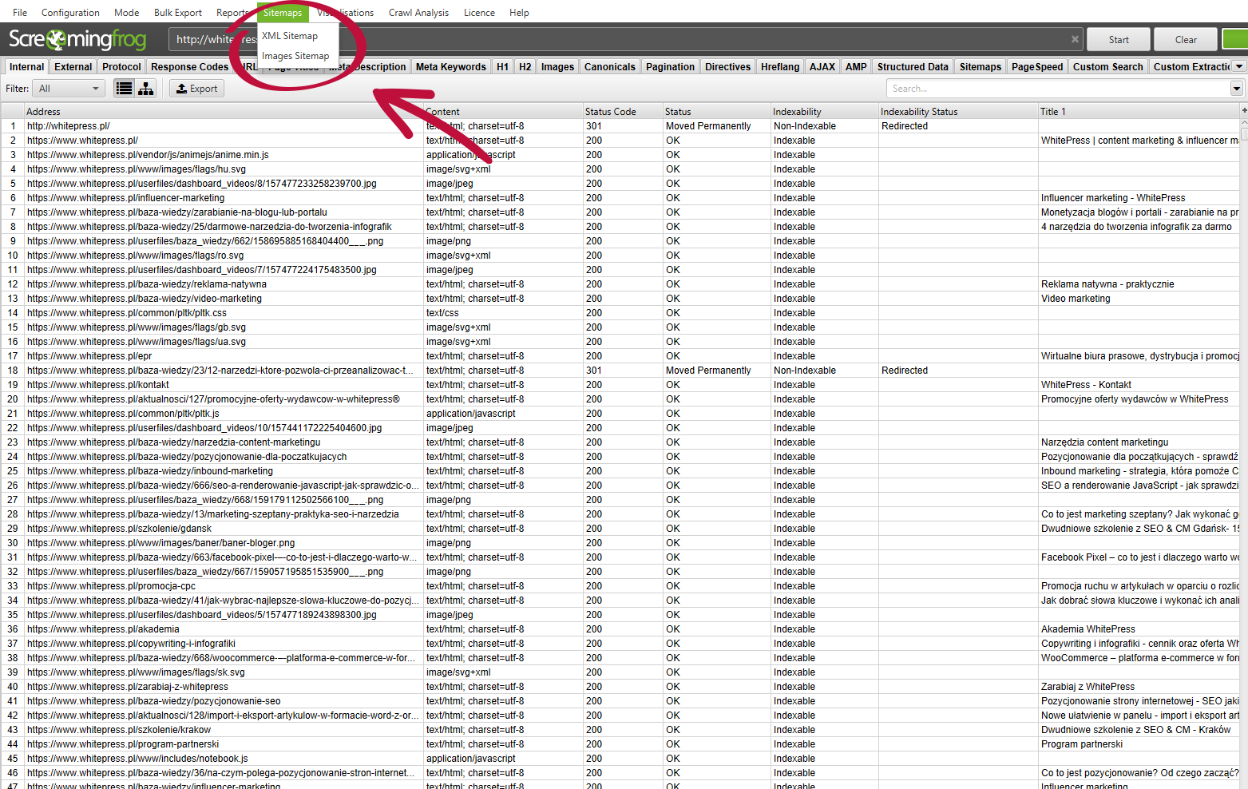Screen dimensions: 1248x789
Task: Switch to the Pagination tab
Action: (x=670, y=66)
